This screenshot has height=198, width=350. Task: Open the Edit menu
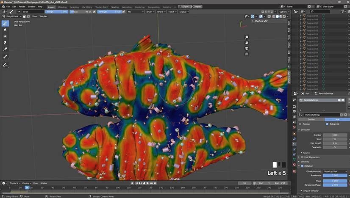pyautogui.click(x=14, y=7)
